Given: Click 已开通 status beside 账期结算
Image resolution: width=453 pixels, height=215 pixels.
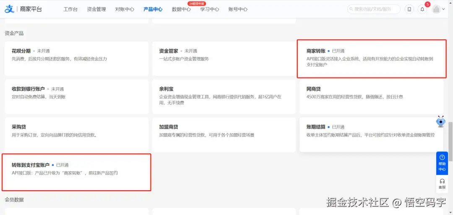Looking at the screenshot, I should pos(338,127).
